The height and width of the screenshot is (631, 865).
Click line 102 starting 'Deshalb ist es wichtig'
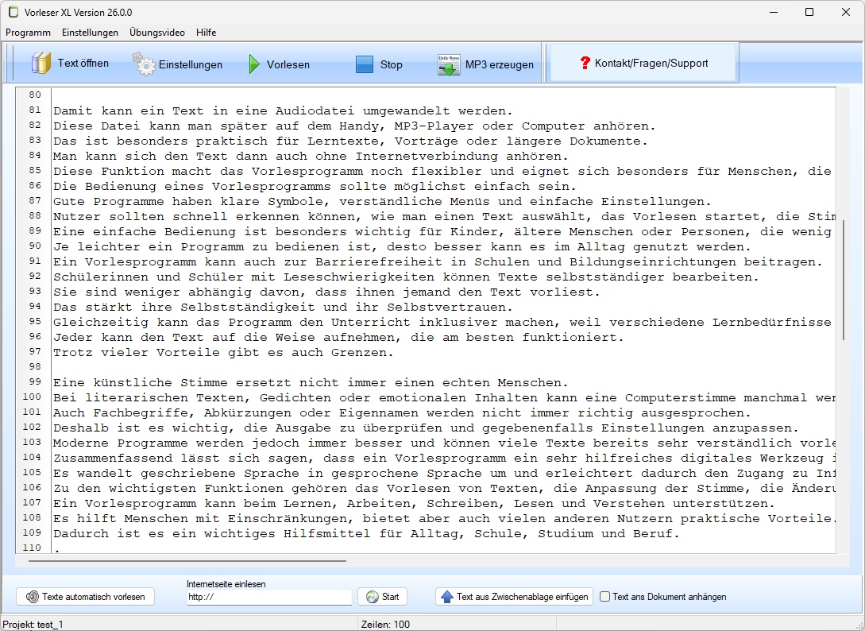click(427, 428)
